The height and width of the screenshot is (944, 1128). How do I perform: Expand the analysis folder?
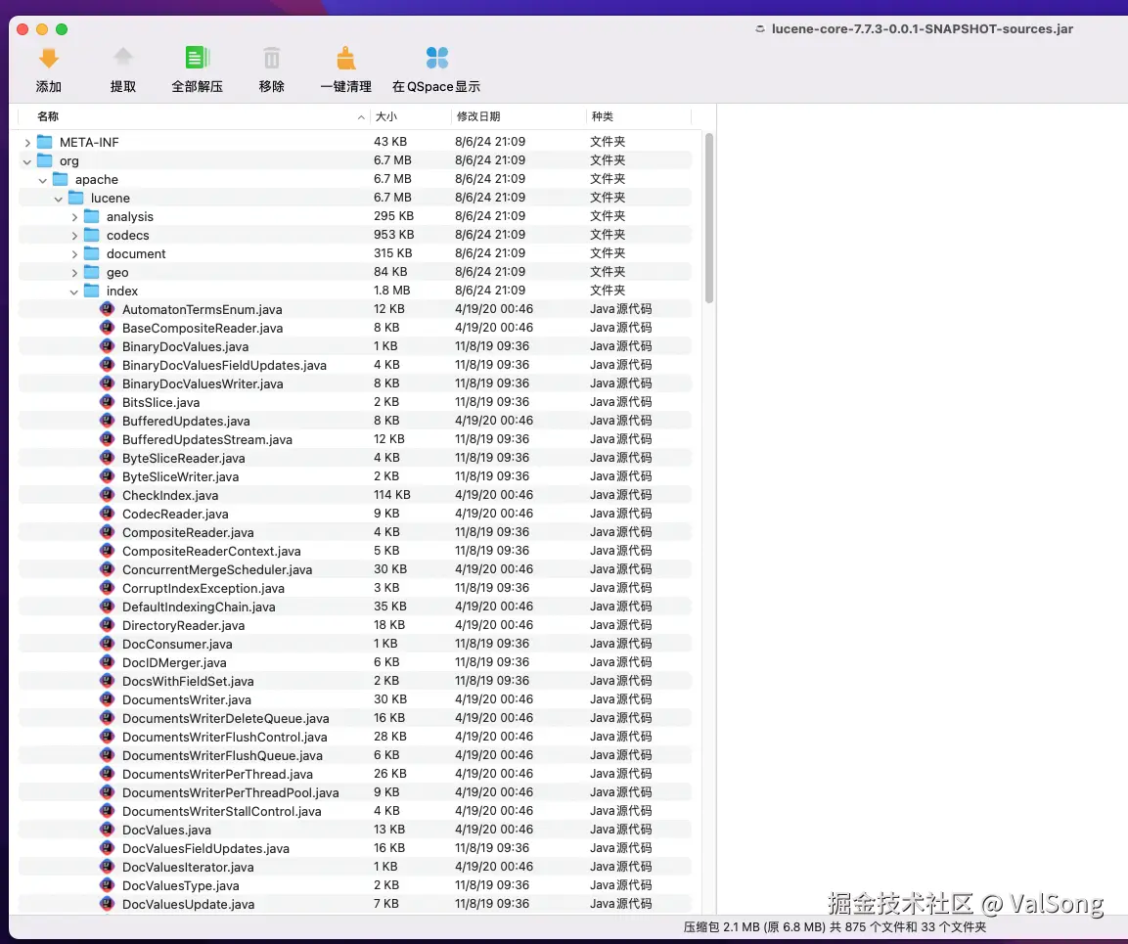(x=74, y=216)
